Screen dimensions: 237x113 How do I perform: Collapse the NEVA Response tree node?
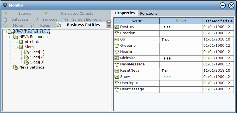[x=11, y=37]
